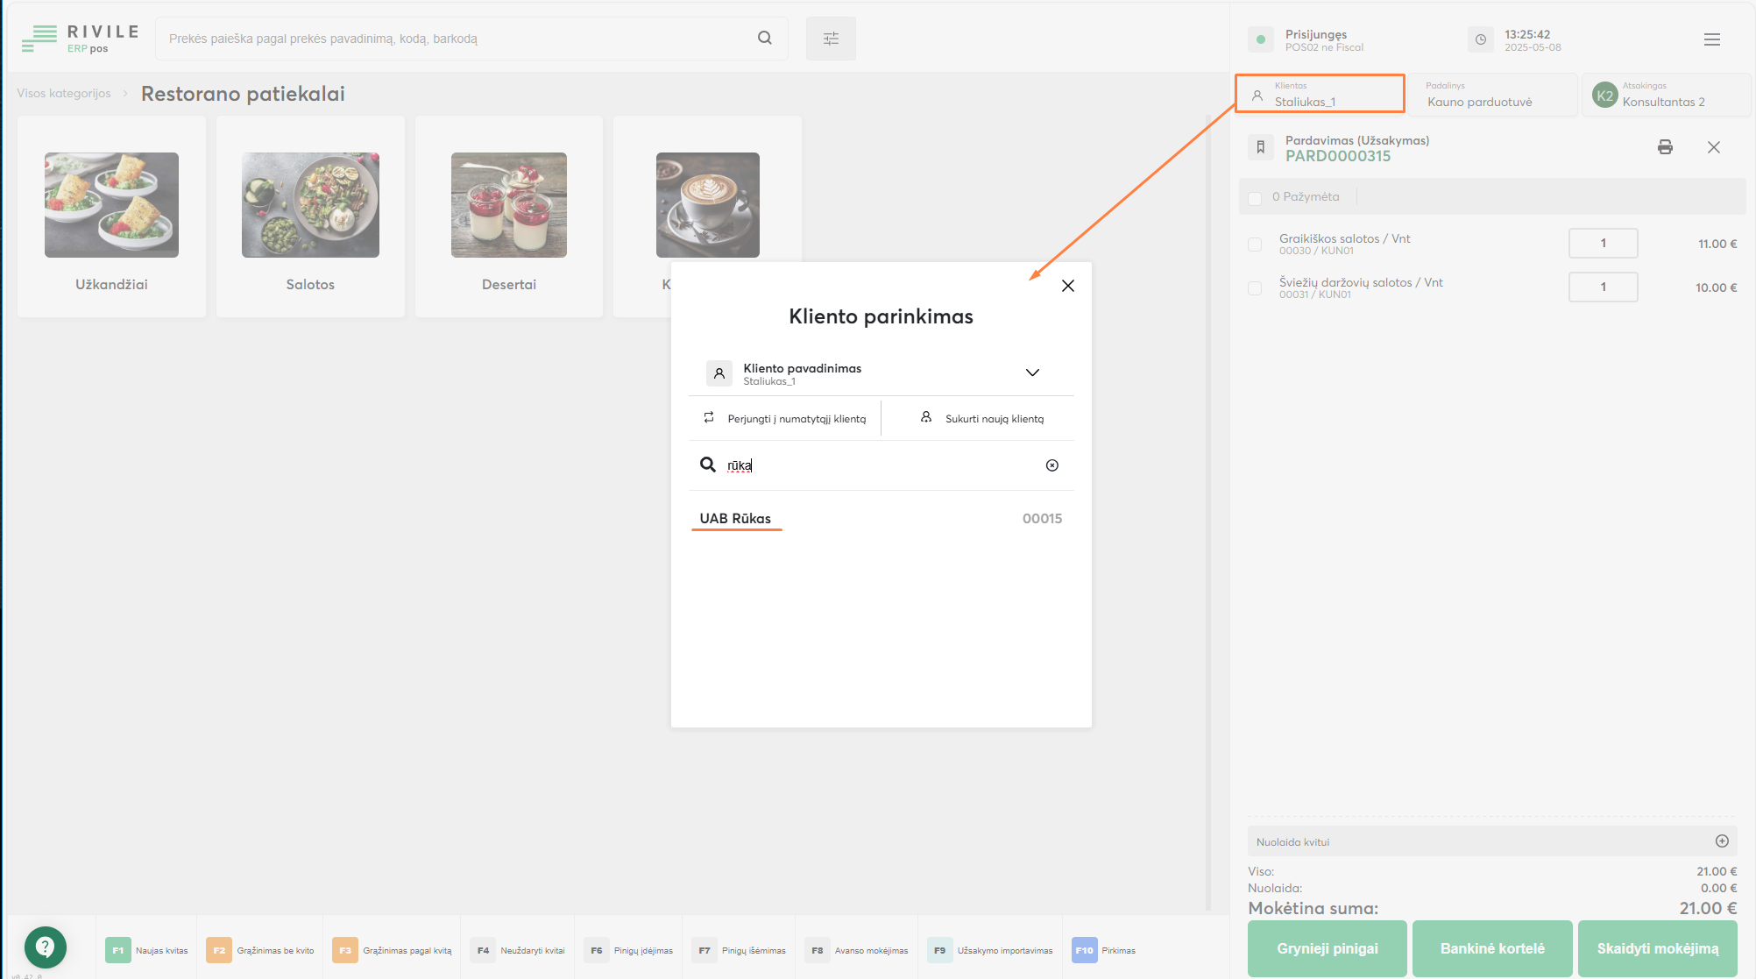Select F9 Užsakymo importavimas function
The height and width of the screenshot is (979, 1756).
[990, 950]
